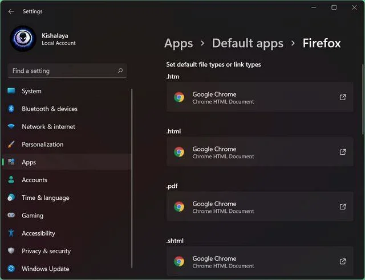The height and width of the screenshot is (280, 365).
Task: Click the Apps breadcrumb link
Action: click(x=179, y=43)
